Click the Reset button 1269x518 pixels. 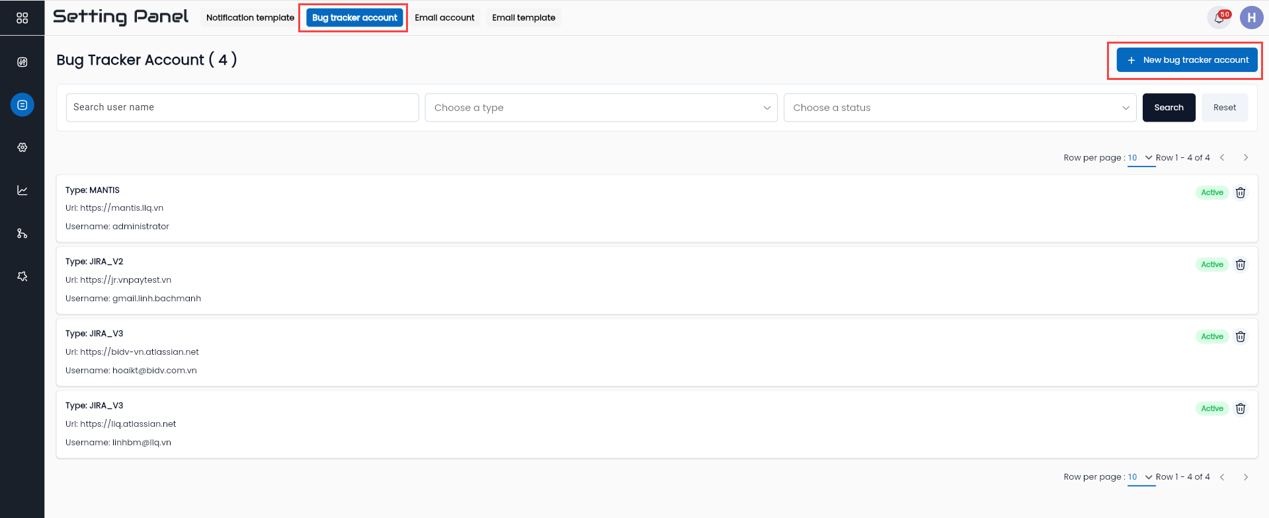[1224, 108]
